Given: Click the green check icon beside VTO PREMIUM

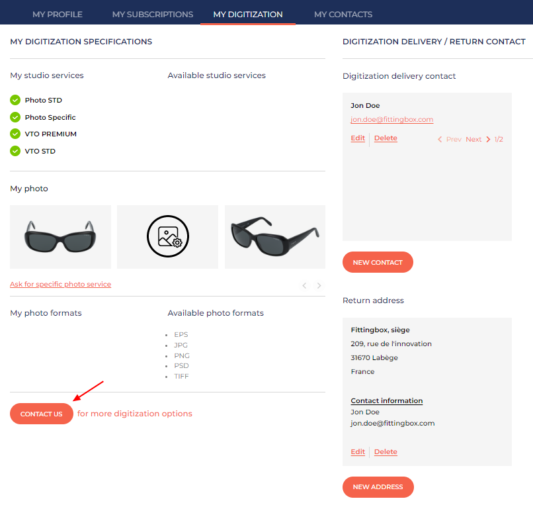Looking at the screenshot, I should [x=15, y=134].
